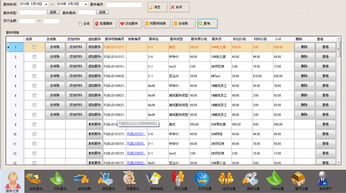The width and height of the screenshot is (346, 193).
Task: Click the 服务编号 input field
Action: click(x=124, y=5)
